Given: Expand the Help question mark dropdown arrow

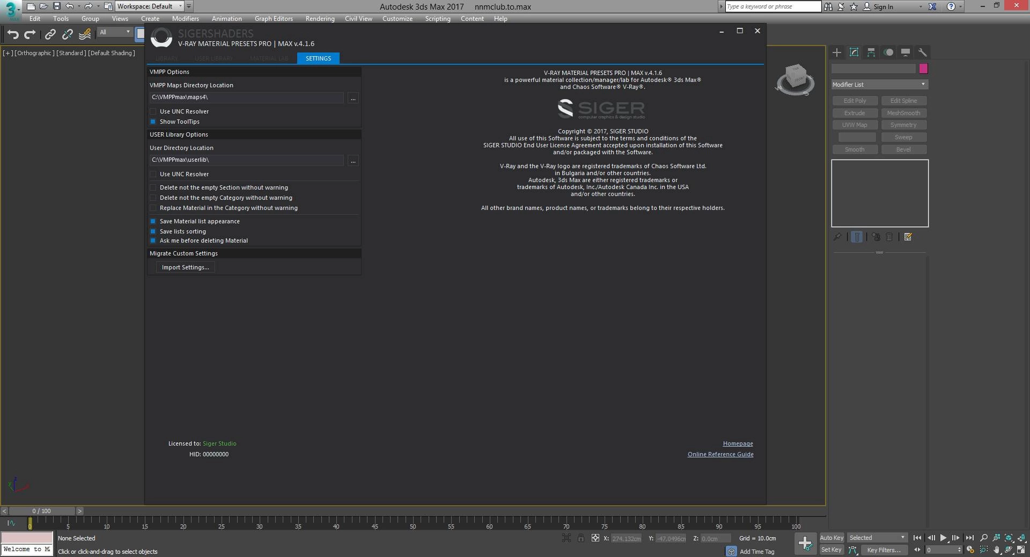Looking at the screenshot, I should point(960,6).
